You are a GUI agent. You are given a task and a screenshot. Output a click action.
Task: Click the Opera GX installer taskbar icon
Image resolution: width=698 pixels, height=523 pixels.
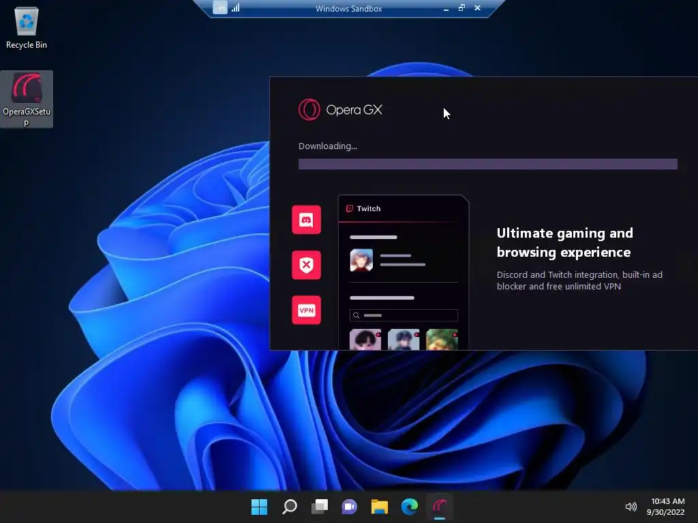pos(440,507)
